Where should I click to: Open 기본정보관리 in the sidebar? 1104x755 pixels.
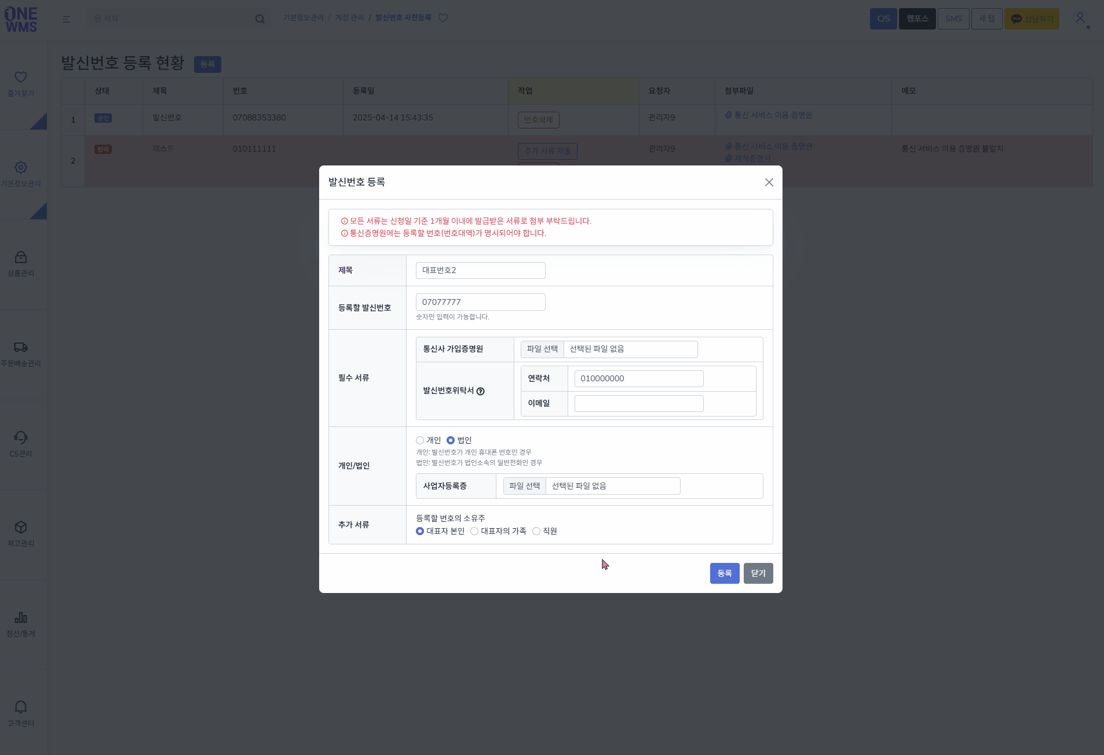(x=21, y=175)
